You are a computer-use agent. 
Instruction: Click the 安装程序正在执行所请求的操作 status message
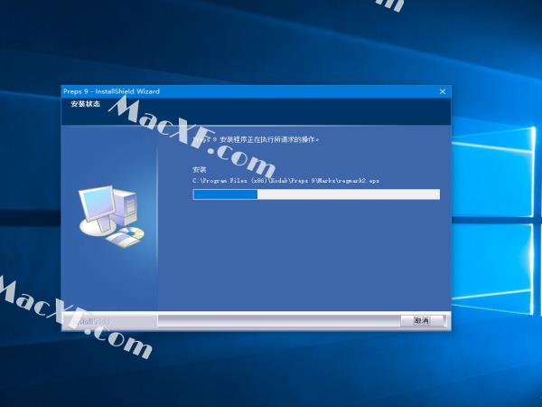(257, 139)
